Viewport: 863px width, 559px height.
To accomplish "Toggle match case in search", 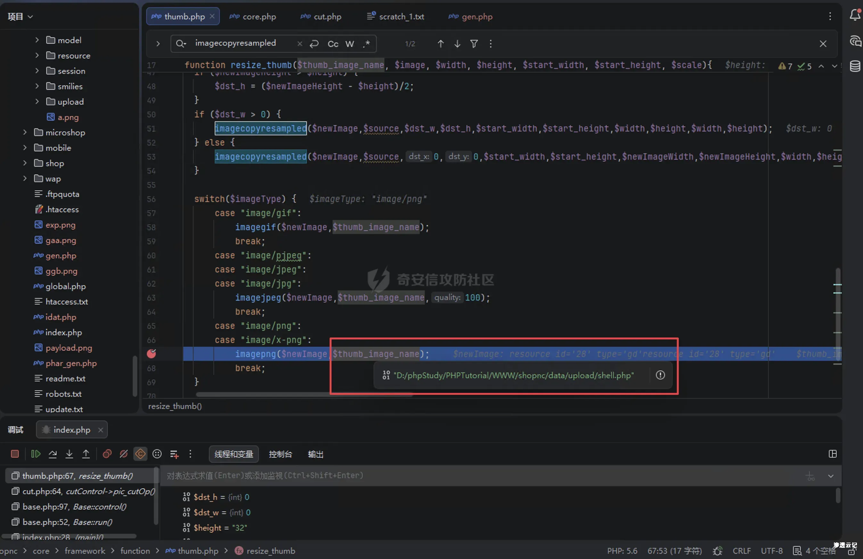I will pyautogui.click(x=333, y=44).
